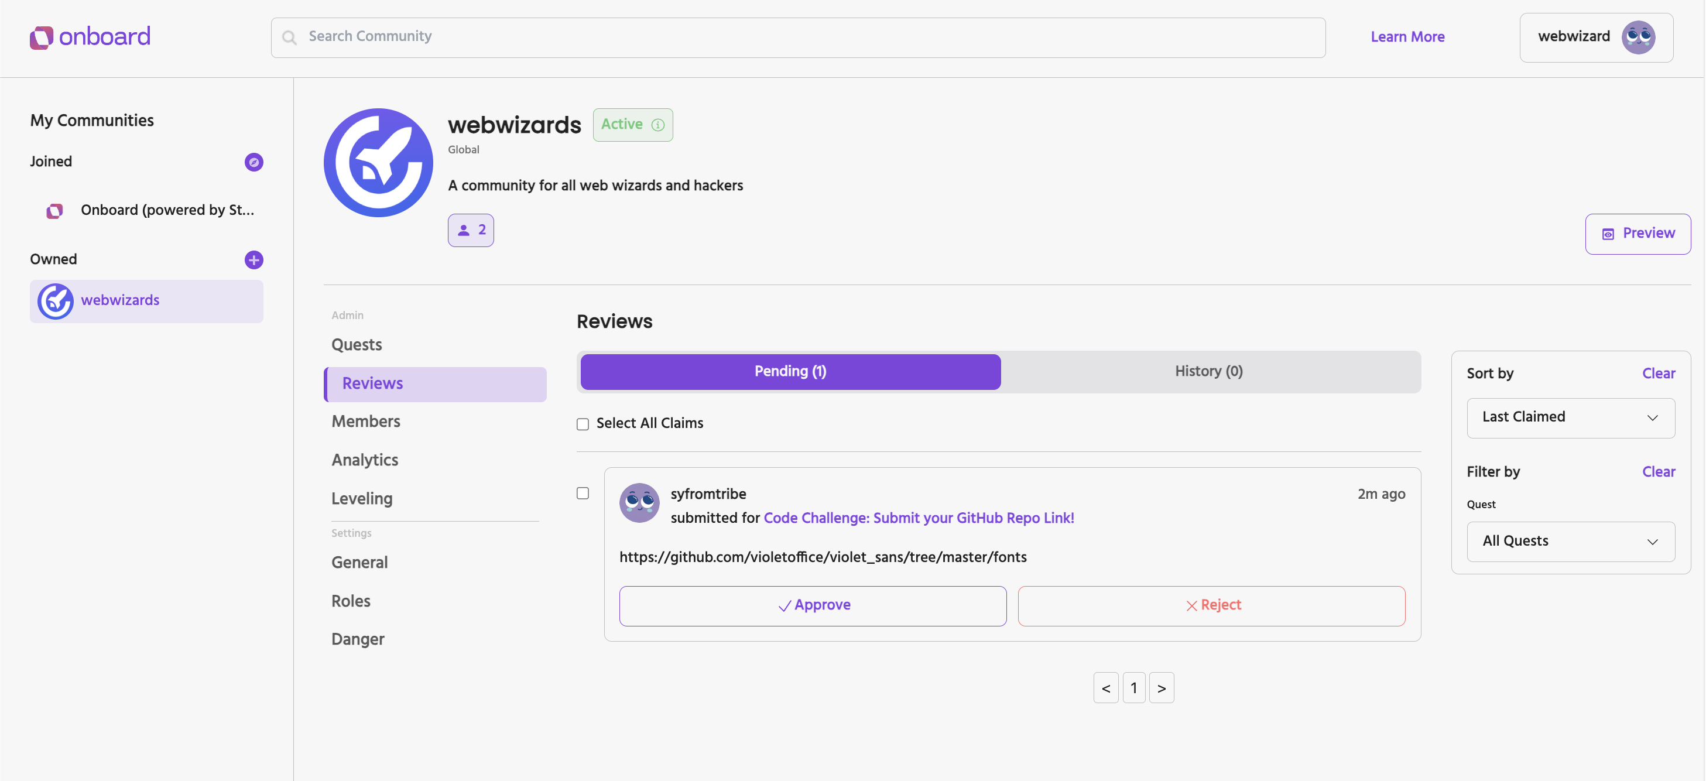Switch to the History (0) tab
The image size is (1706, 781).
(x=1208, y=372)
